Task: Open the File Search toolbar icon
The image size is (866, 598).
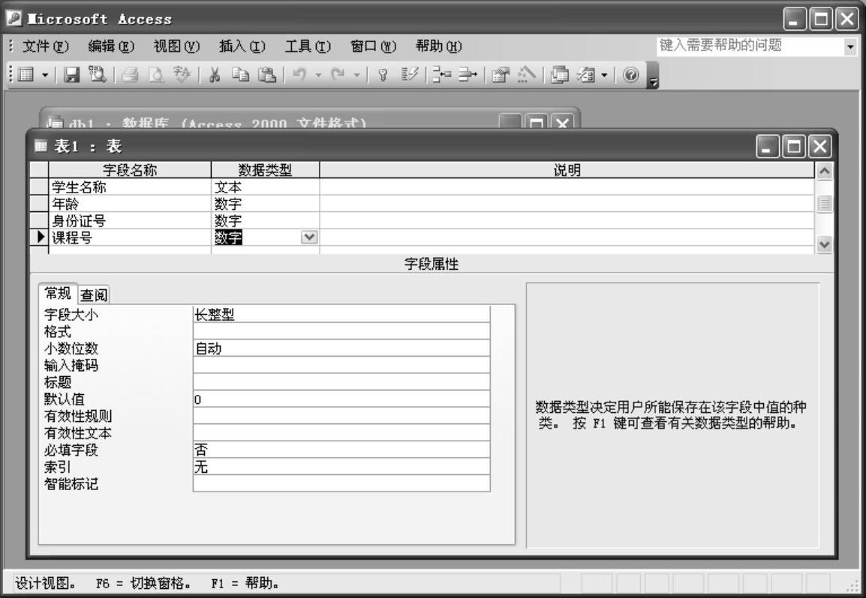Action: 98,74
